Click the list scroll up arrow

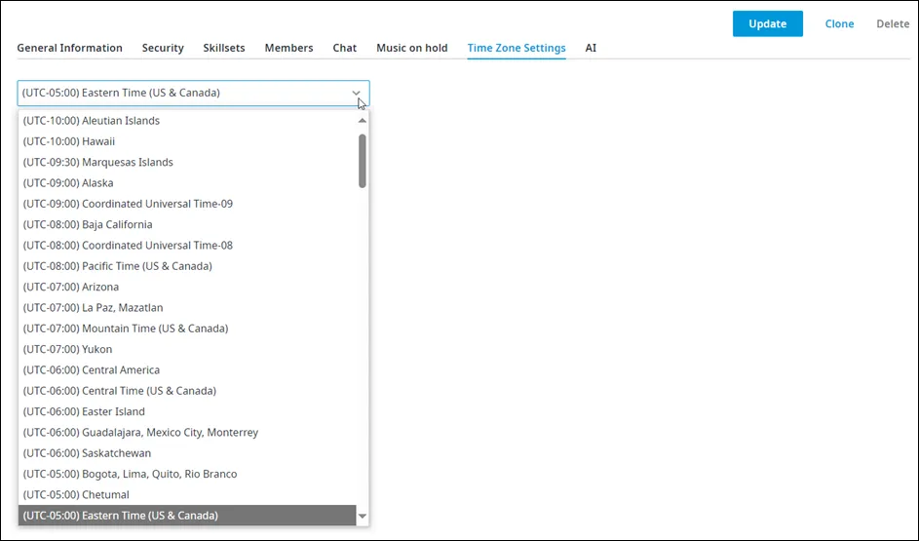click(363, 121)
